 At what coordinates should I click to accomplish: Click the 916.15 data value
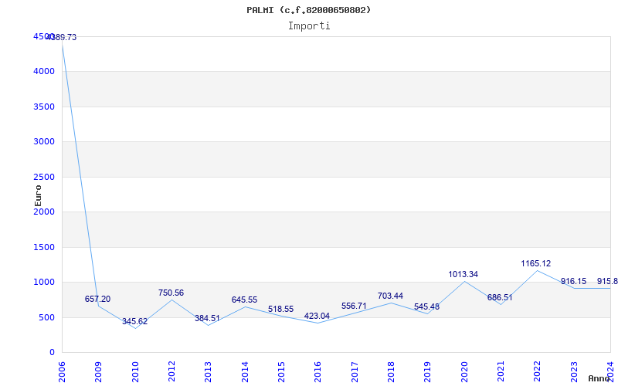tap(573, 282)
